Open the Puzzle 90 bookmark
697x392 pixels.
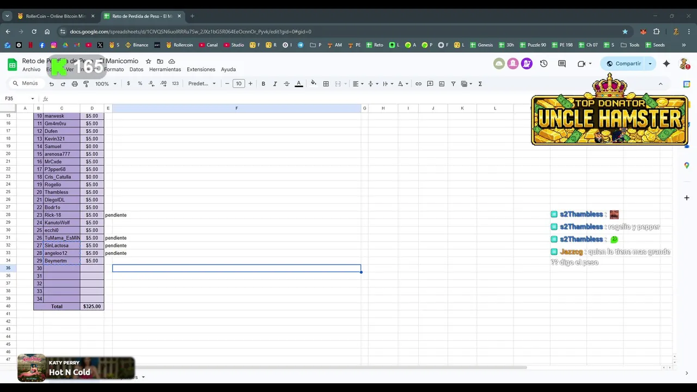533,45
